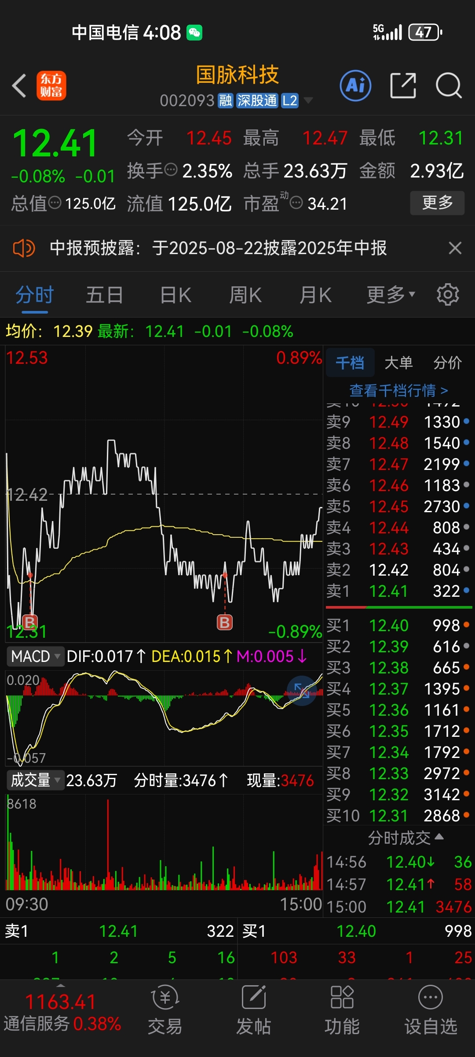This screenshot has height=1057, width=475.
Task: Select the 买4 12.37 order row
Action: (398, 689)
